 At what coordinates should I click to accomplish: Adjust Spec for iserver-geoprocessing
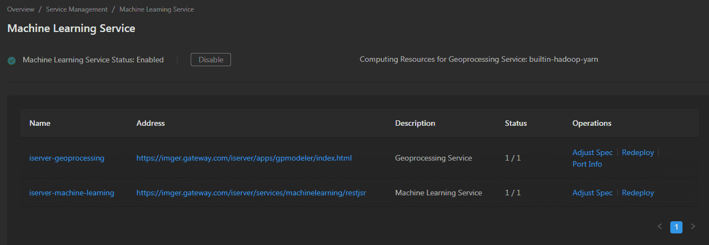pos(592,152)
